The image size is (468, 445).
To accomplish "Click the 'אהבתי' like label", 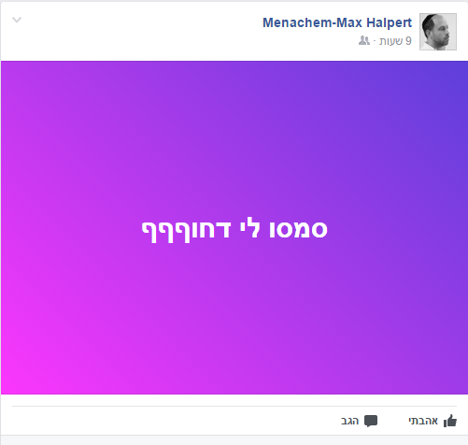I will pyautogui.click(x=423, y=421).
